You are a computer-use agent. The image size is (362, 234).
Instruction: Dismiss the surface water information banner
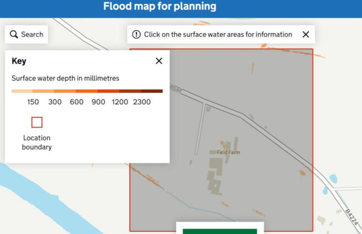coord(306,35)
